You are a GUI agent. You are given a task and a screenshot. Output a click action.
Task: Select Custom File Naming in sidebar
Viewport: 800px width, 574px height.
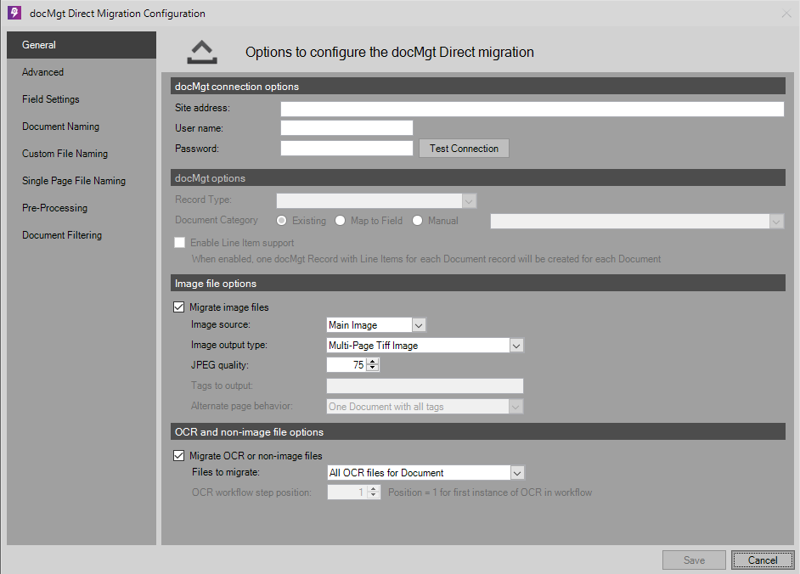click(x=82, y=154)
